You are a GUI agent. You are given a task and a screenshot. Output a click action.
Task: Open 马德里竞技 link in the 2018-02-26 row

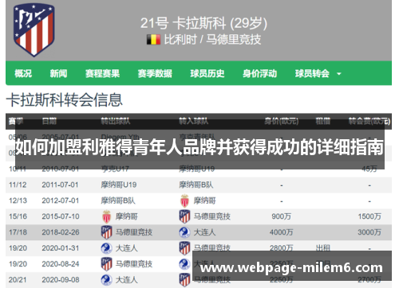(134, 232)
